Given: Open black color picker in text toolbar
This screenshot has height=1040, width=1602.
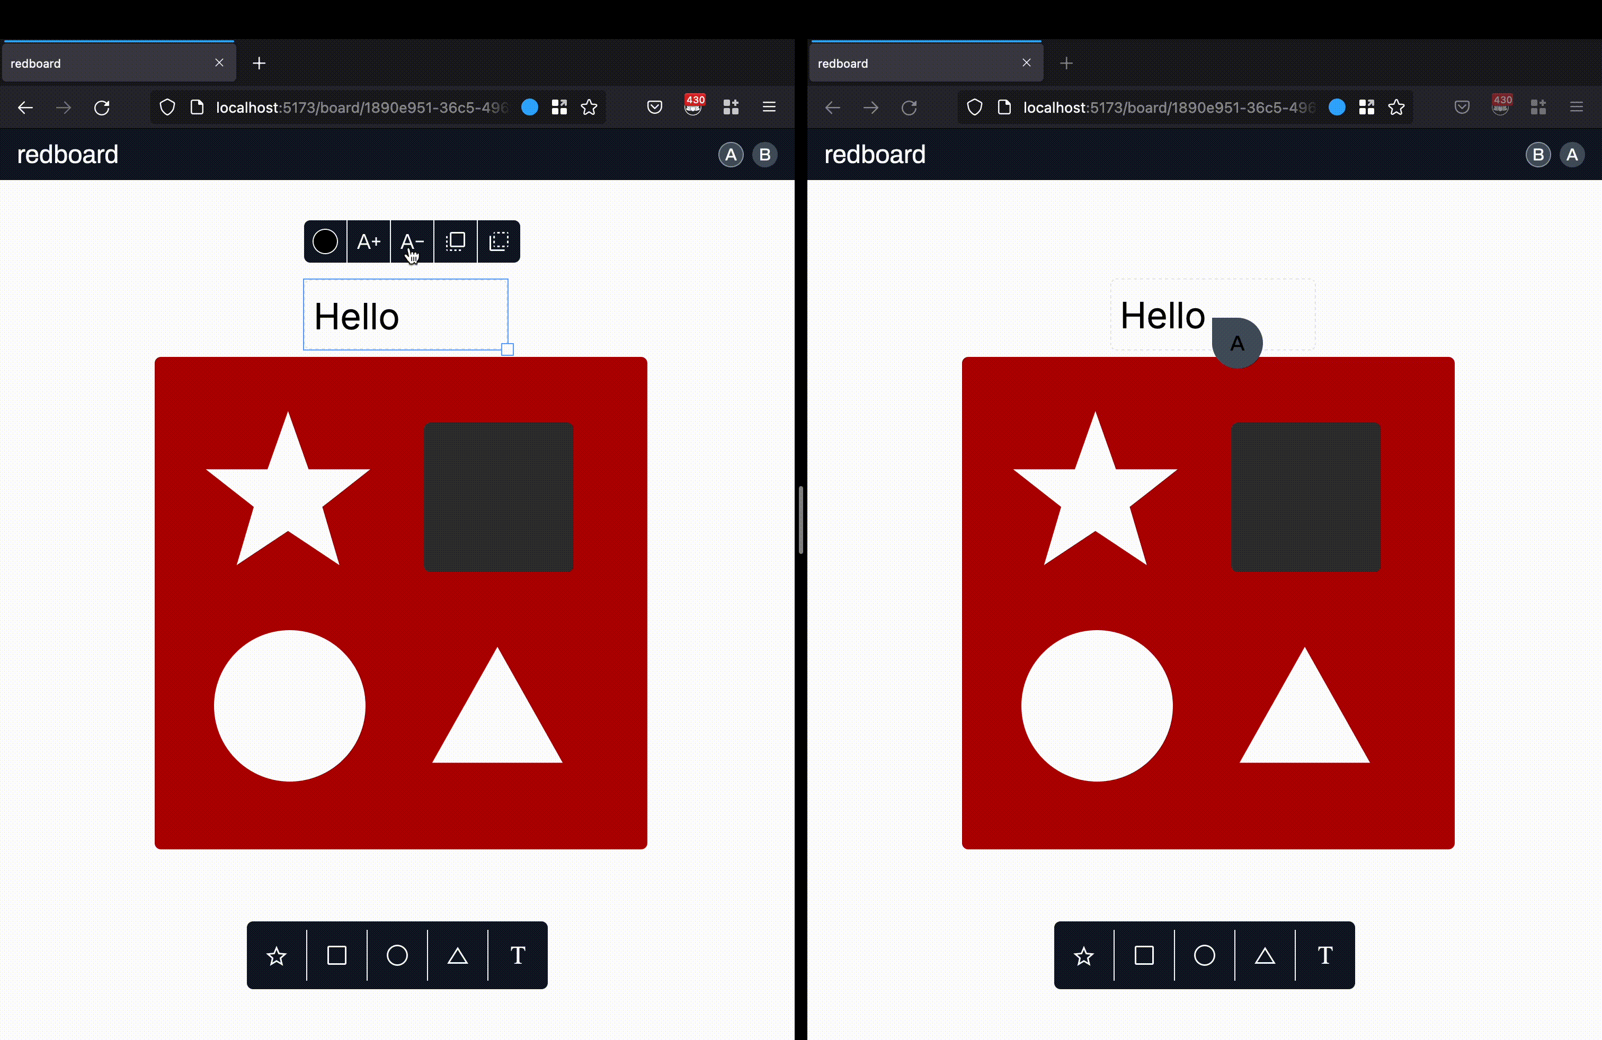Looking at the screenshot, I should pyautogui.click(x=325, y=241).
